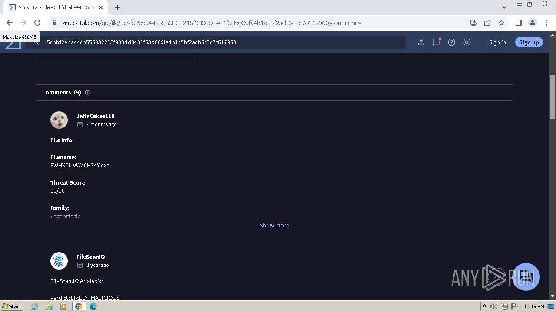Click the 10/10 threat score value
The image size is (556, 312).
pos(57,191)
